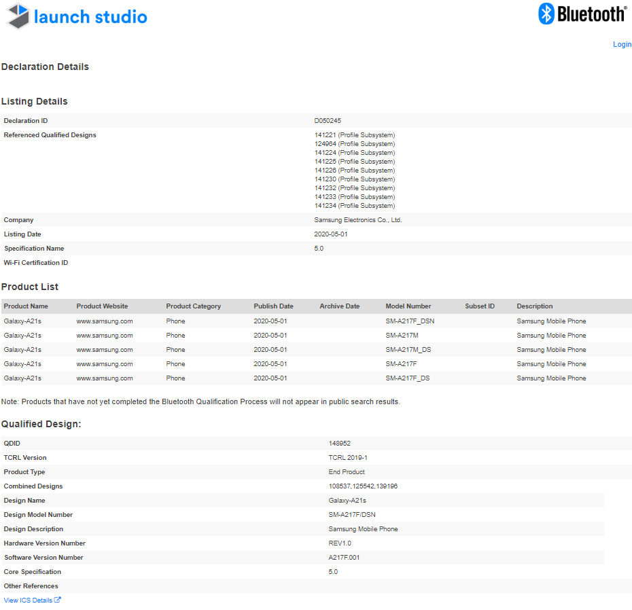Select the Publish Date column header
This screenshot has width=632, height=610.
[x=273, y=306]
